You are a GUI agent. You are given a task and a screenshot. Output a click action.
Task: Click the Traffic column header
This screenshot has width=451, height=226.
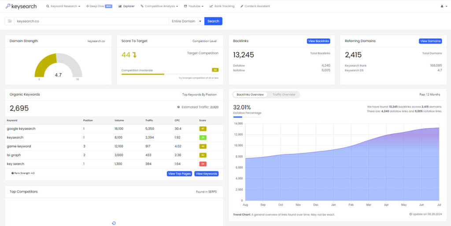(149, 120)
